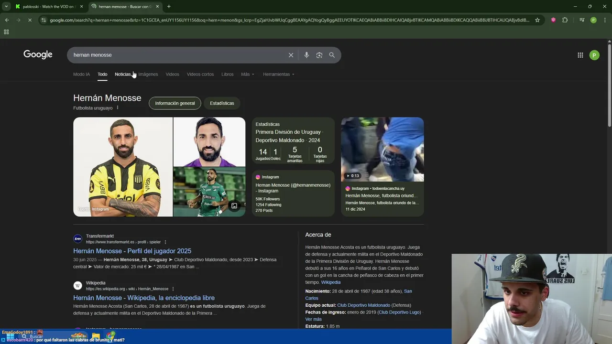This screenshot has width=612, height=344.
Task: Open the Wikipedia link in Acerca de
Action: click(x=331, y=282)
